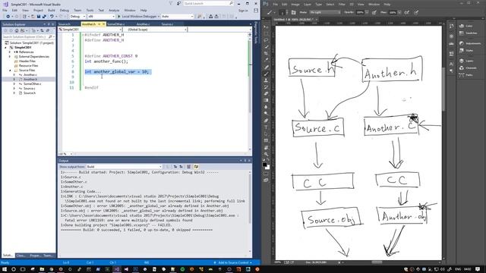Switch to Class View tab at the panel bottom
Image resolution: width=486 pixels, height=273 pixels.
pyautogui.click(x=21, y=256)
